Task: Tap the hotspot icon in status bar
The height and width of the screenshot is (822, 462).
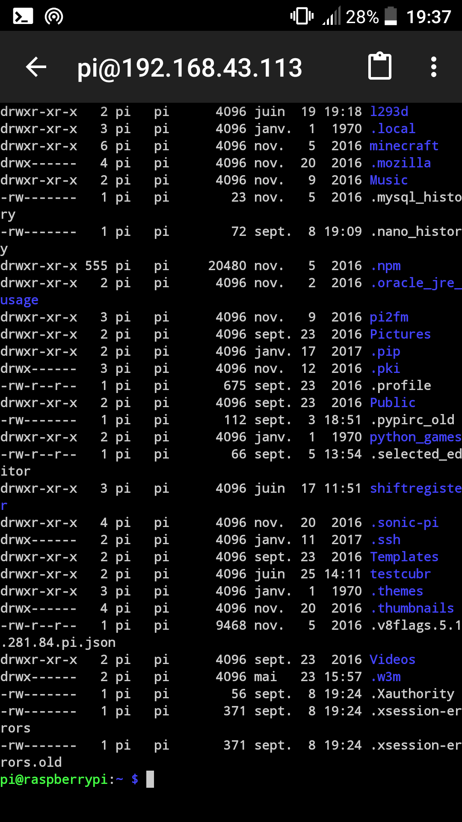Action: 54,17
